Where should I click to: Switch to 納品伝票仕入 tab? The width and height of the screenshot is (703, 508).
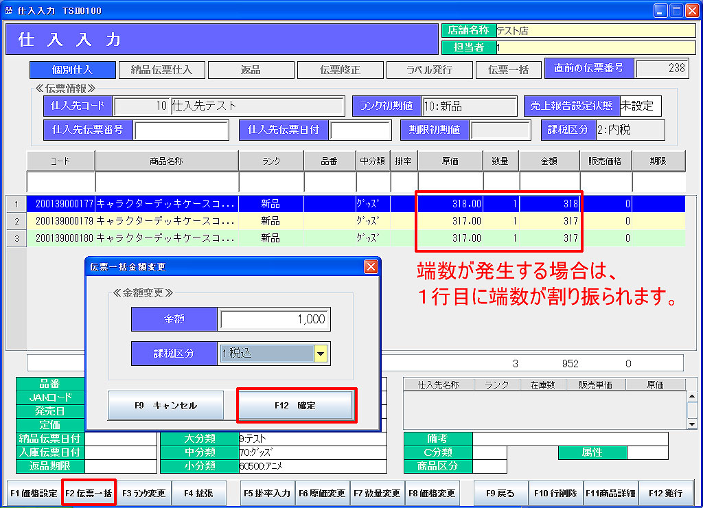pos(161,70)
